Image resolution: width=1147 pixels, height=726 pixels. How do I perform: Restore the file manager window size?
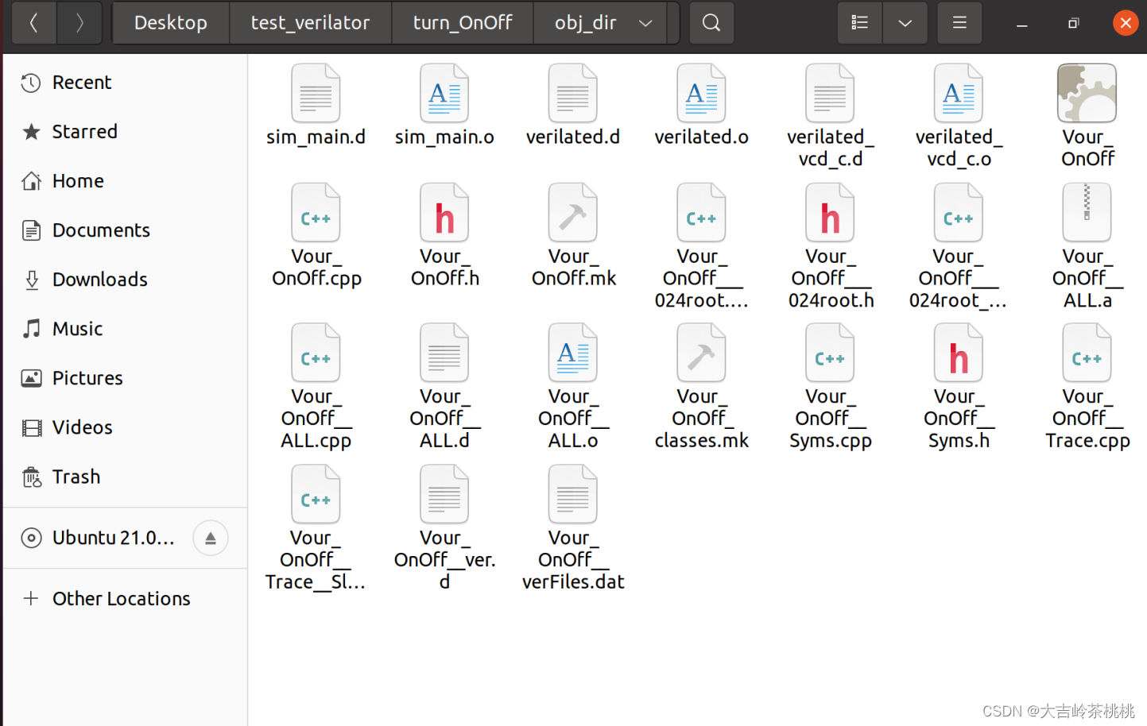click(x=1073, y=24)
